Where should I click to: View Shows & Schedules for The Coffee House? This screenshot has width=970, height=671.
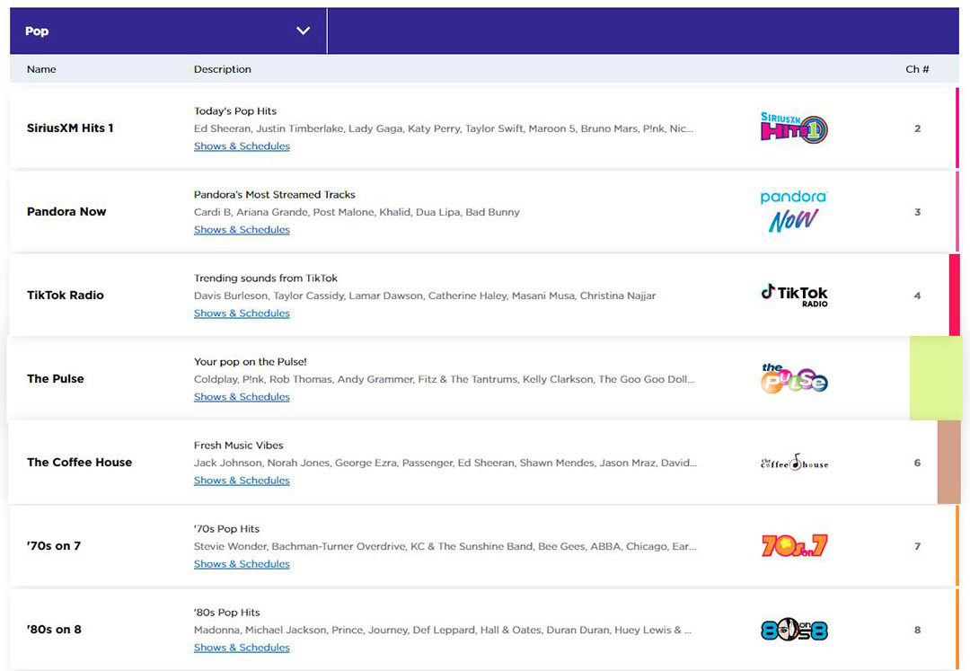click(x=242, y=481)
